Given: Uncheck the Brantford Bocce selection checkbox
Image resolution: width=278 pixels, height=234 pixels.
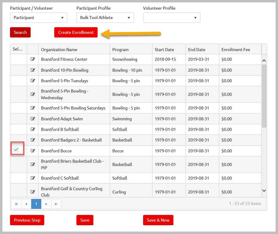Looking at the screenshot, I should coord(16,150).
